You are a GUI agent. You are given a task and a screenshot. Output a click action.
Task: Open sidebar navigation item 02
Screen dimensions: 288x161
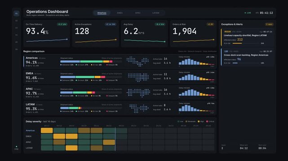point(17,21)
